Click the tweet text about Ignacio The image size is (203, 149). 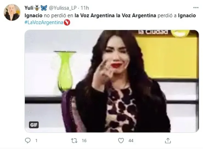110,16
